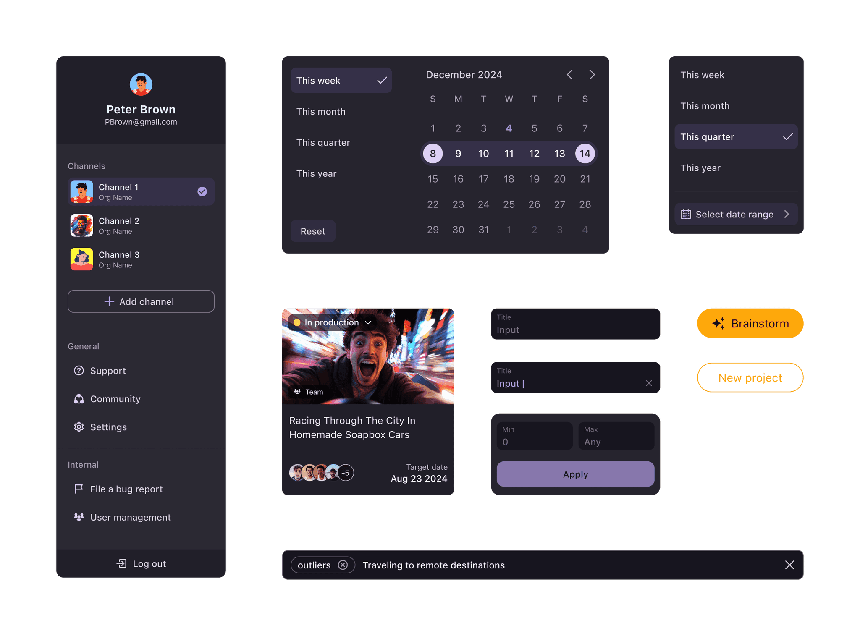The height and width of the screenshot is (636, 860).
Task: Choose This month in calendar presets
Action: point(321,112)
